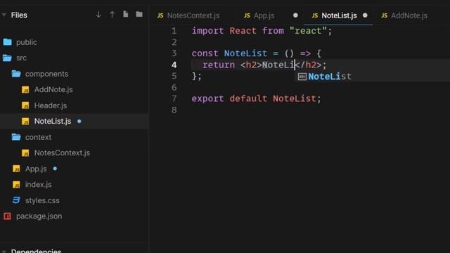Click the "react" string on line 1
Image resolution: width=450 pixels, height=253 pixels.
coord(308,31)
